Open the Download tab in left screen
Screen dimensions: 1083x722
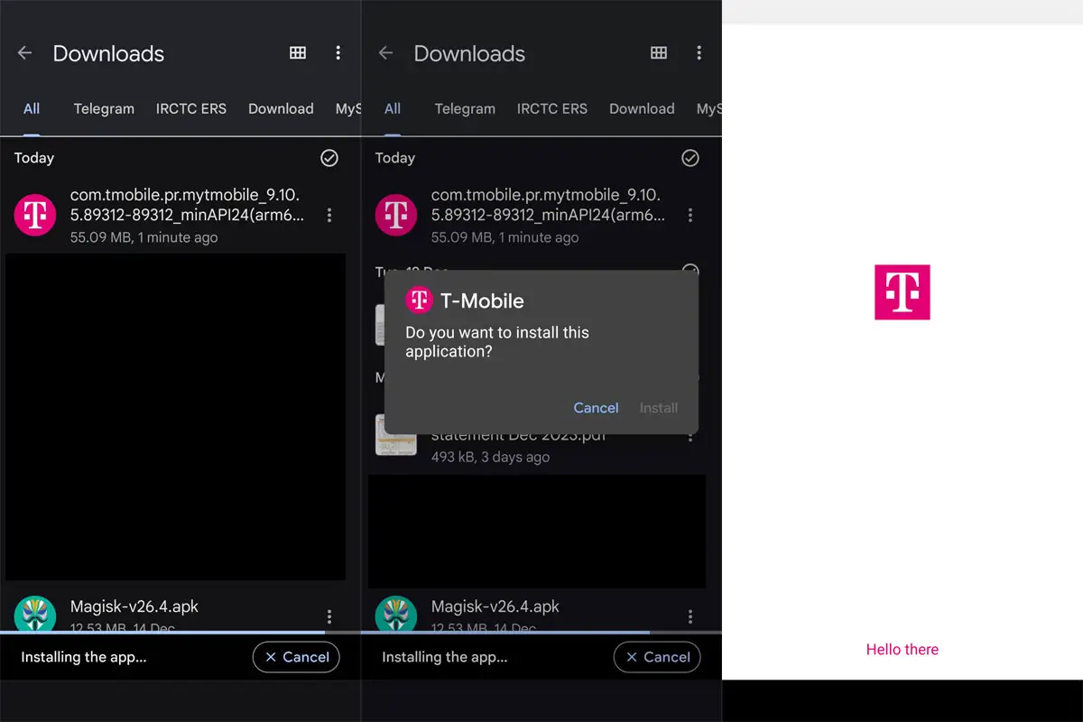point(281,109)
